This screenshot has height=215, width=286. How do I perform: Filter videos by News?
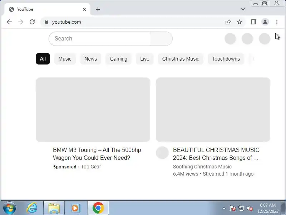(x=91, y=59)
